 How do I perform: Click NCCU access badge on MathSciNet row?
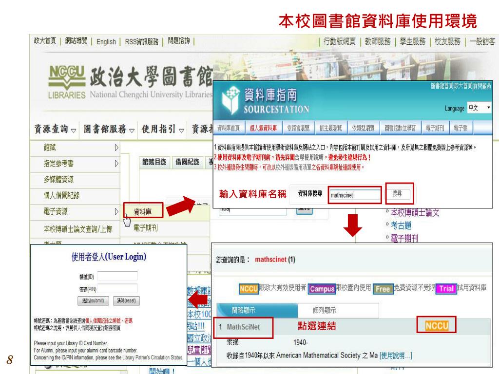(437, 325)
